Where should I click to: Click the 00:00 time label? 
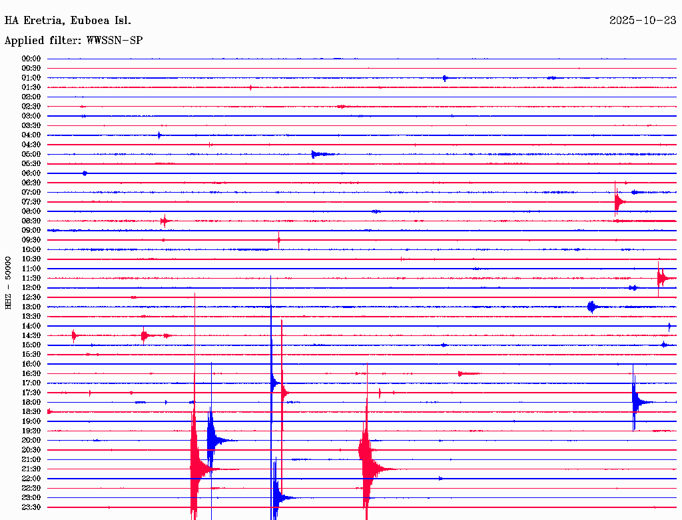31,59
